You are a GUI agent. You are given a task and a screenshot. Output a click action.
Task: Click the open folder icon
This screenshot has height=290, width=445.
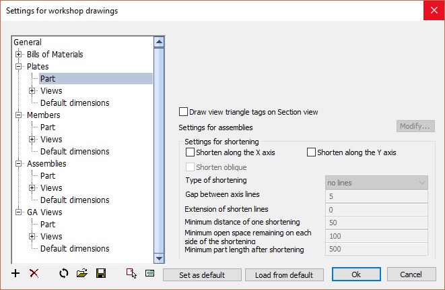point(82,274)
